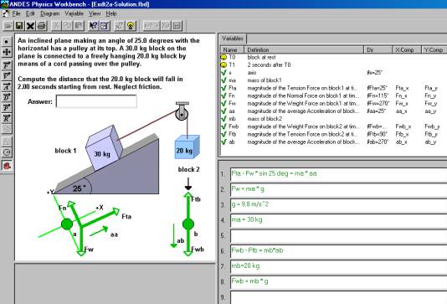Select the axes drawing tool
The image size is (447, 304).
pos(7,52)
